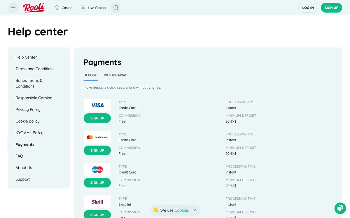Dismiss the cookies notice with X
The width and height of the screenshot is (350, 218).
click(x=195, y=210)
